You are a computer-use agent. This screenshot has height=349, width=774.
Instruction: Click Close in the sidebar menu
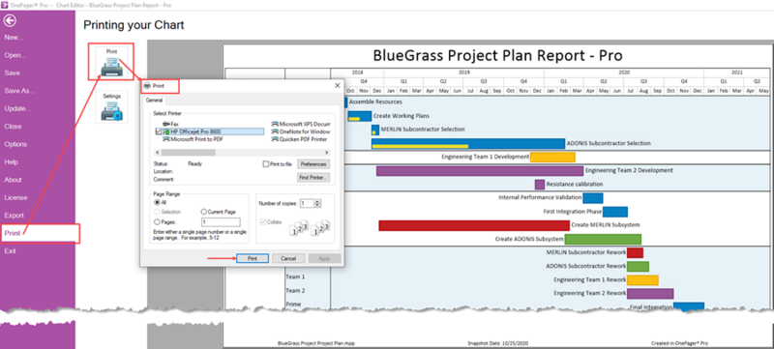[13, 127]
